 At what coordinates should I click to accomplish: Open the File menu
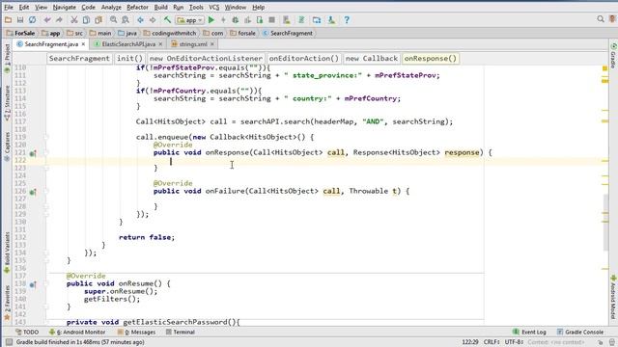[9, 7]
